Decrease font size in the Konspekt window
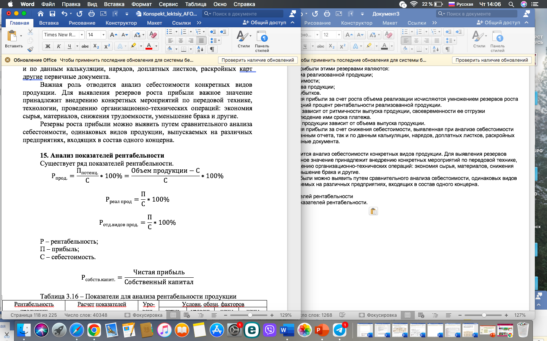The width and height of the screenshot is (547, 341). click(x=125, y=35)
